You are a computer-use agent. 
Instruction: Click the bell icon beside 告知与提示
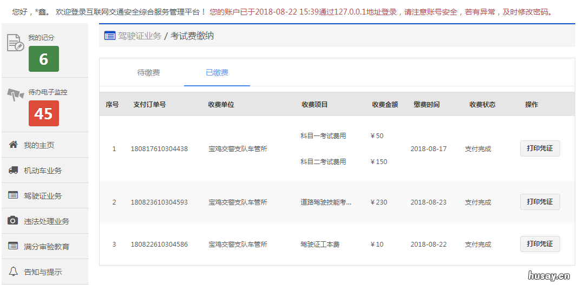pos(14,272)
